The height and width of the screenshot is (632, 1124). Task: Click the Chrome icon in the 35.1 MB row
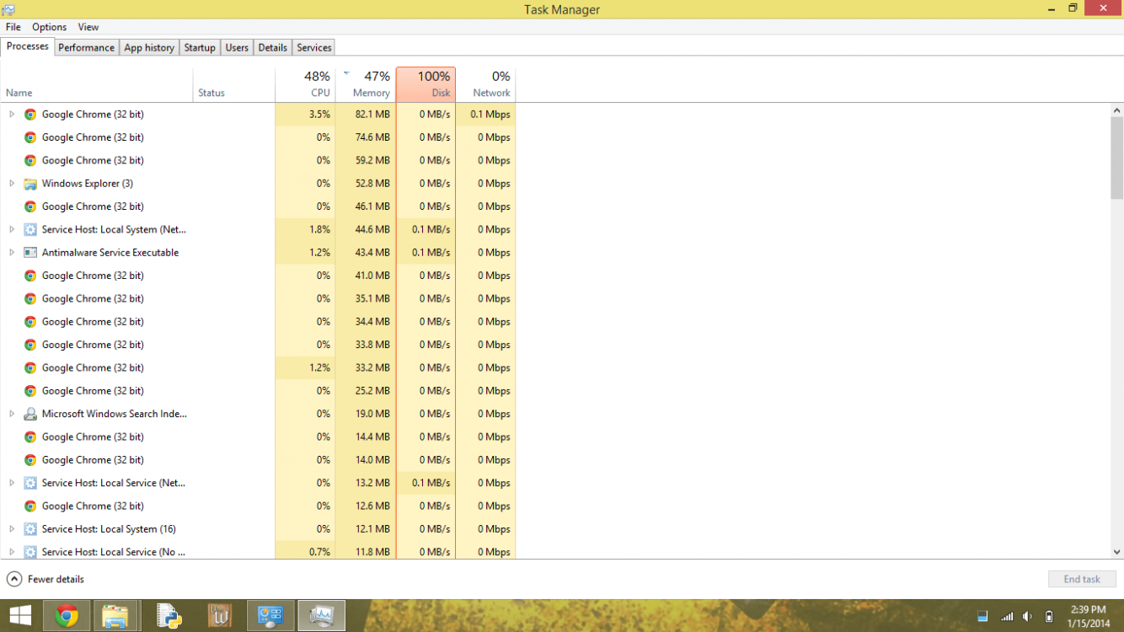coord(30,298)
